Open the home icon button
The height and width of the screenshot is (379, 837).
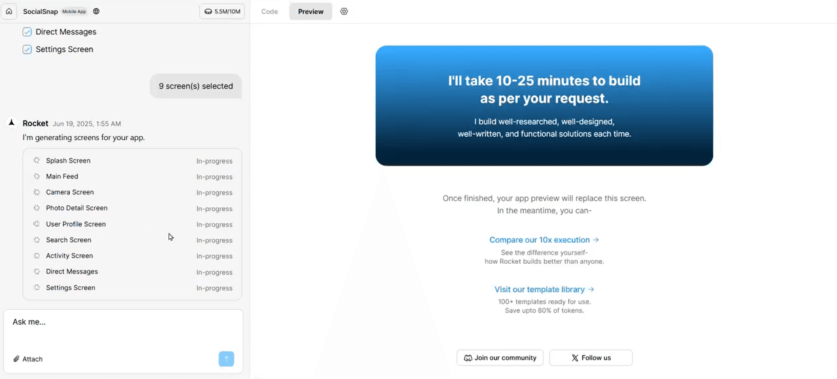click(9, 11)
